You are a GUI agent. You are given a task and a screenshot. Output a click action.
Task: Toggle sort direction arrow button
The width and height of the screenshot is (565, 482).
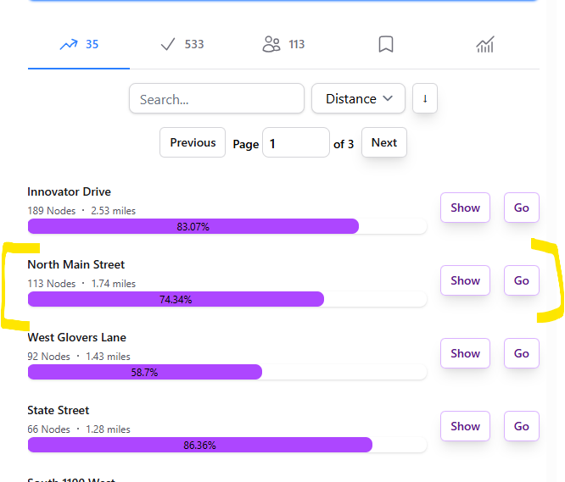pyautogui.click(x=424, y=99)
